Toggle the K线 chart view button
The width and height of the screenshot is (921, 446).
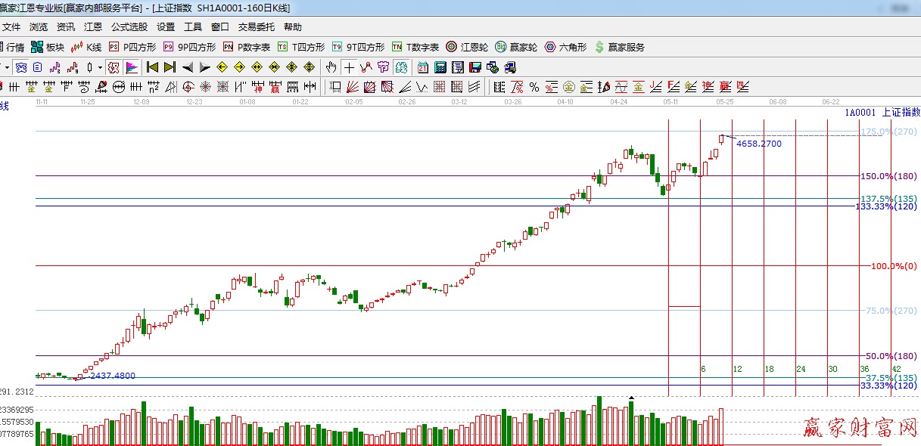pos(86,47)
